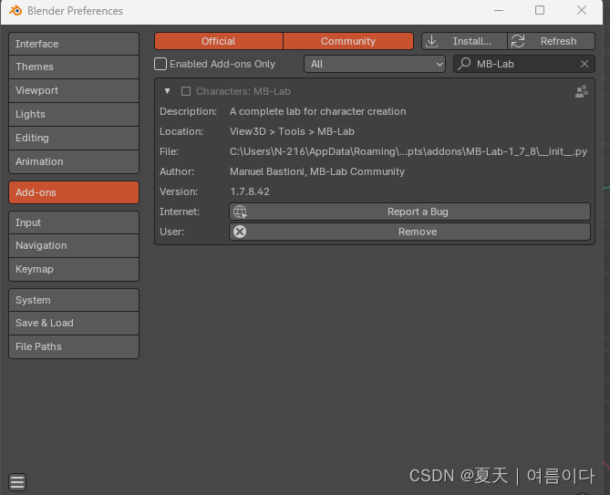Image resolution: width=610 pixels, height=495 pixels.
Task: Toggle Official add-ons filter
Action: click(x=219, y=41)
